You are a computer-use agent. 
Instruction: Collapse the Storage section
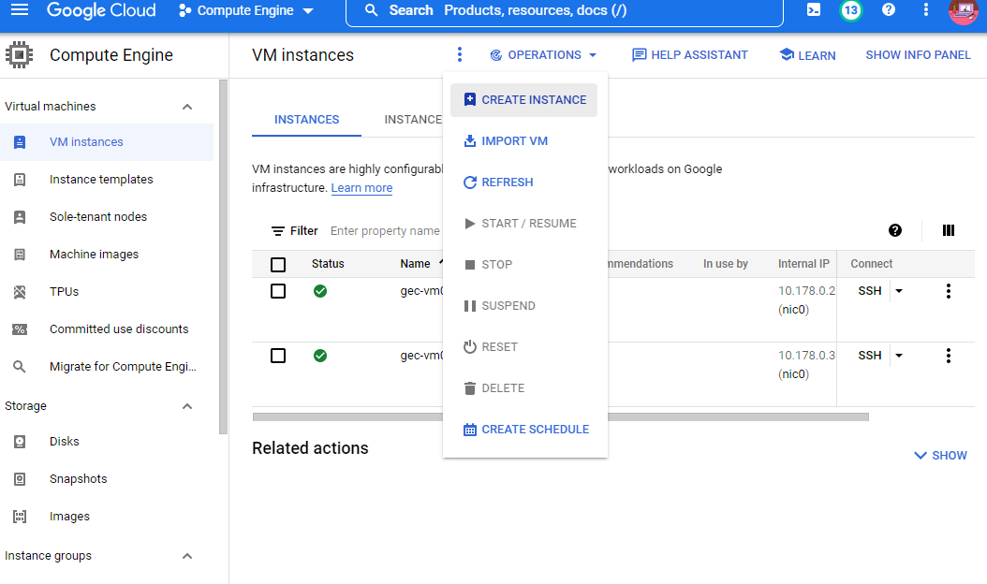coord(187,406)
